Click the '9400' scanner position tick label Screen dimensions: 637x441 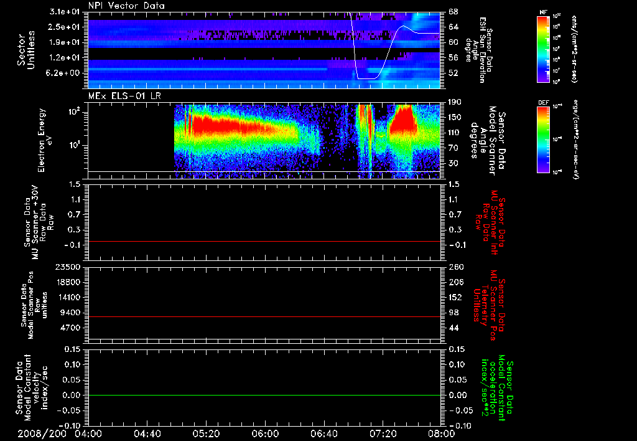(x=70, y=313)
